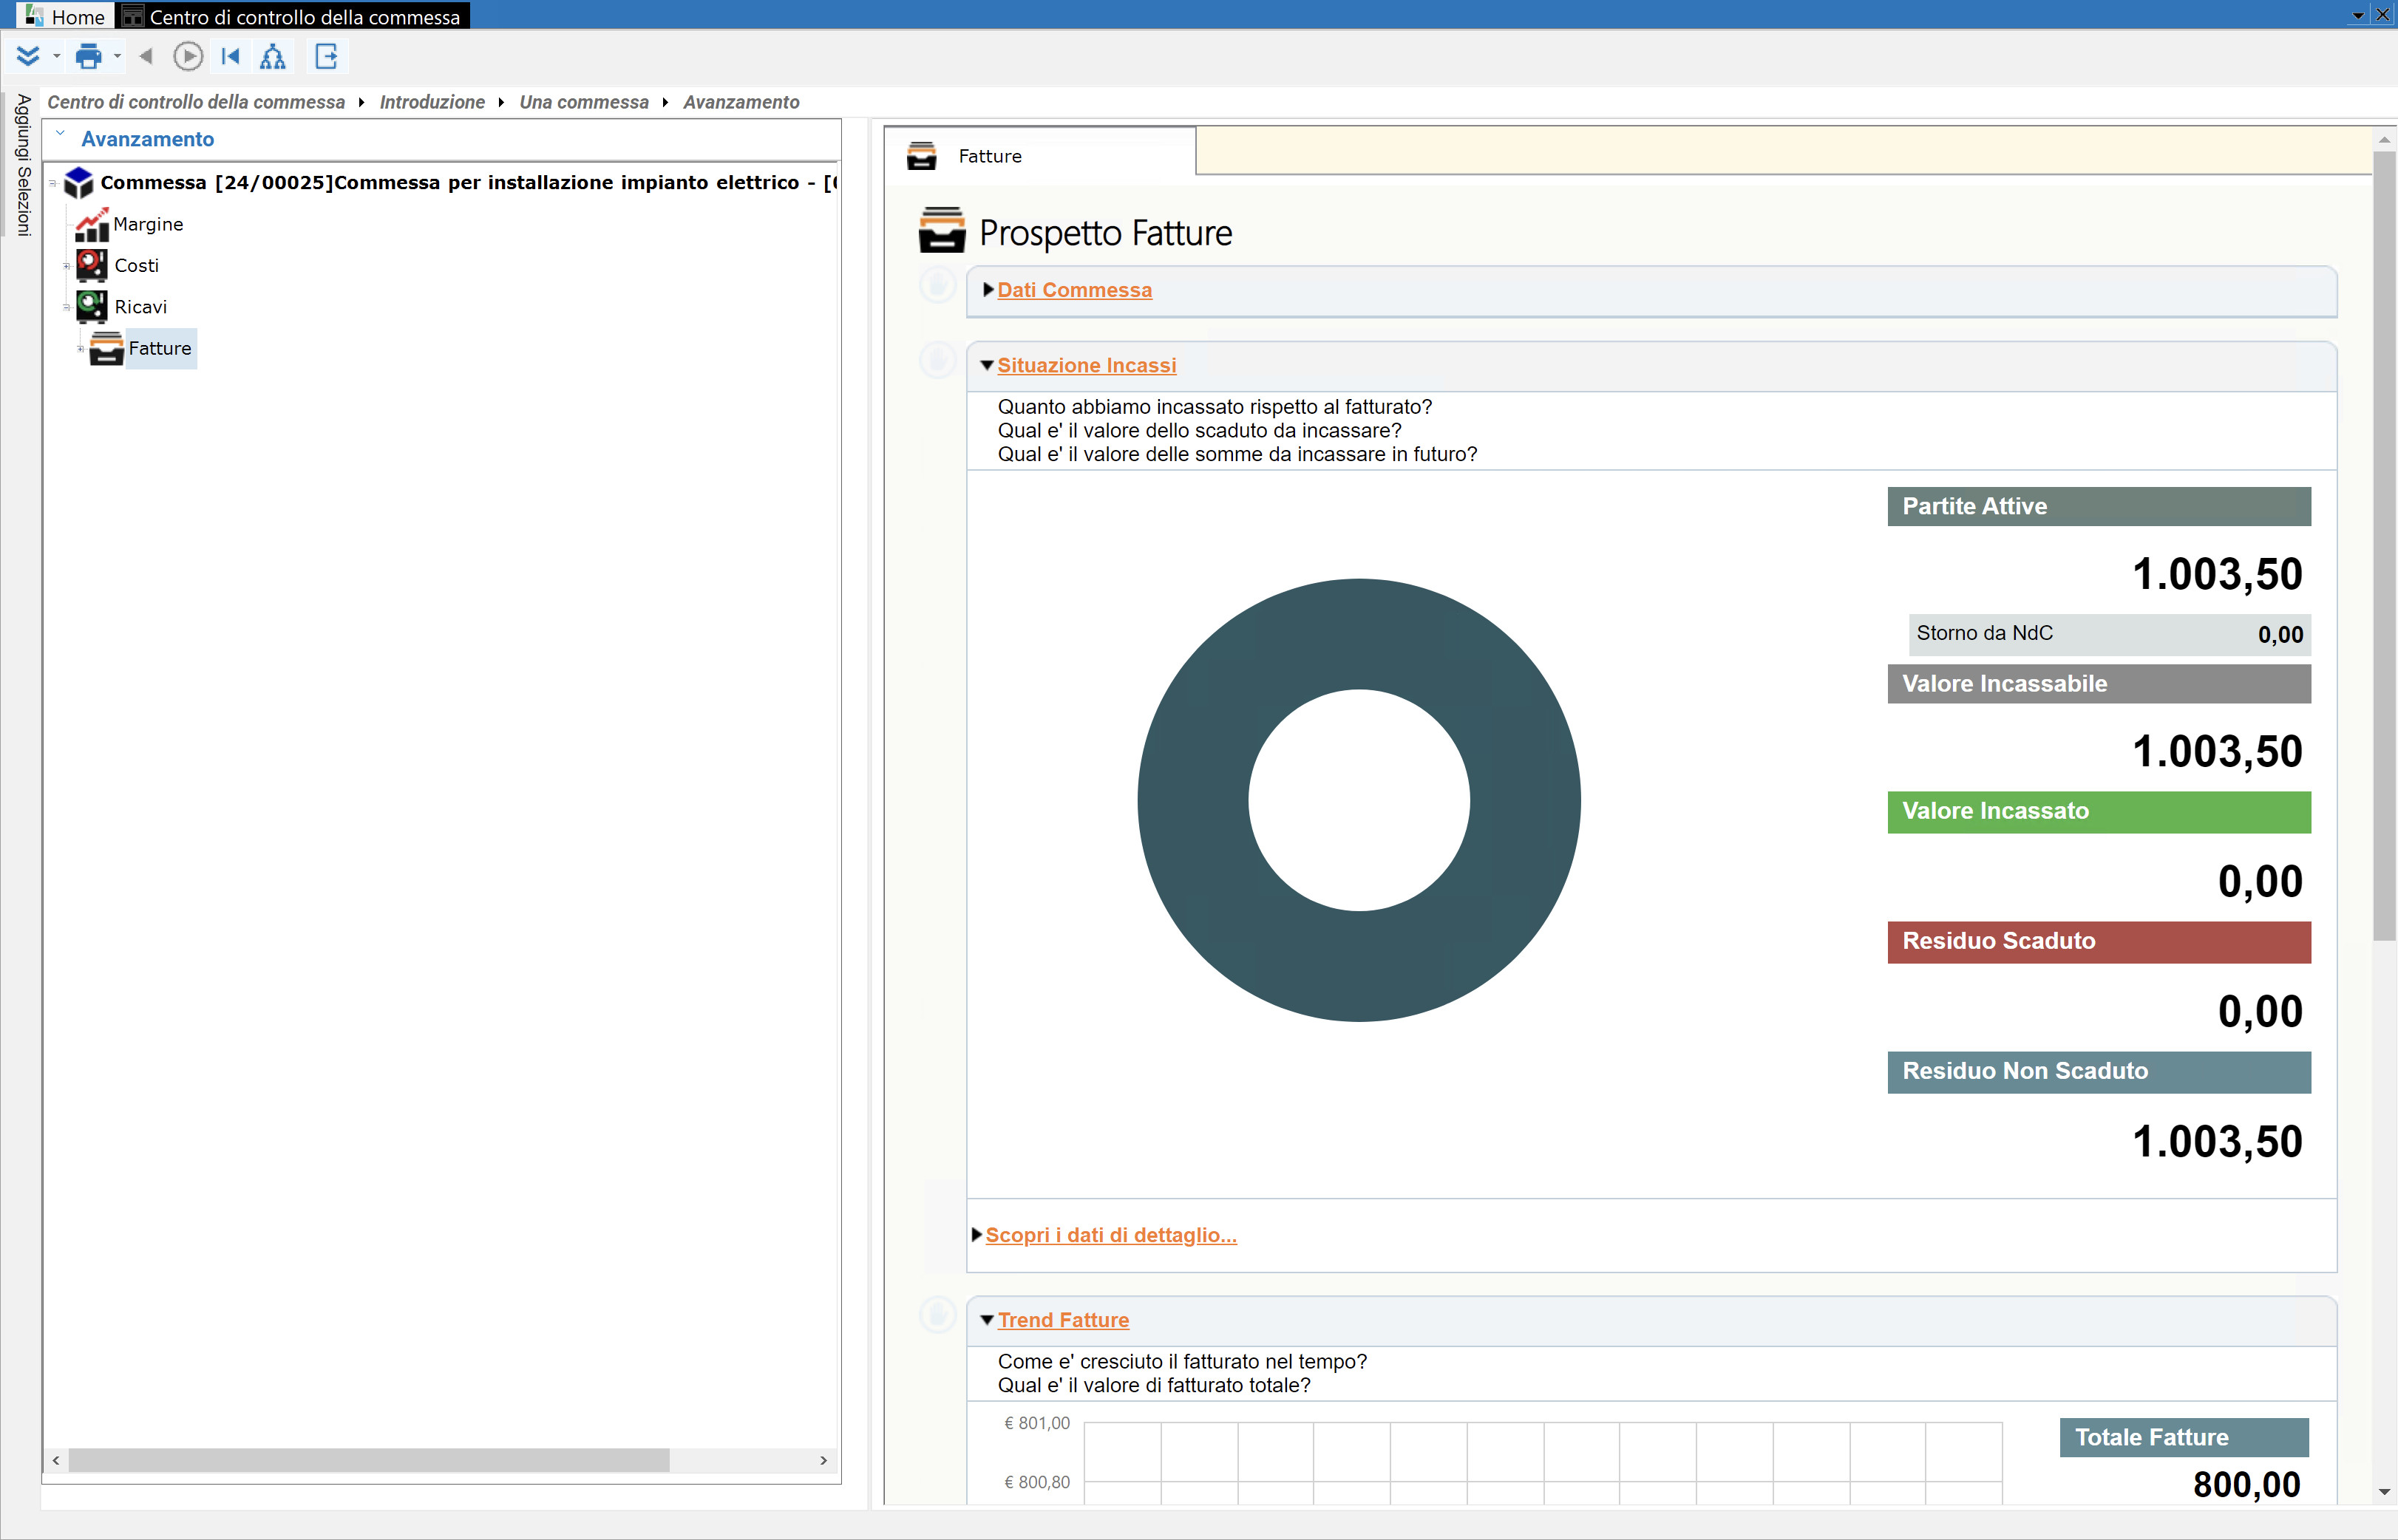Select Fatture in the tree
This screenshot has width=2398, height=1540.
160,348
